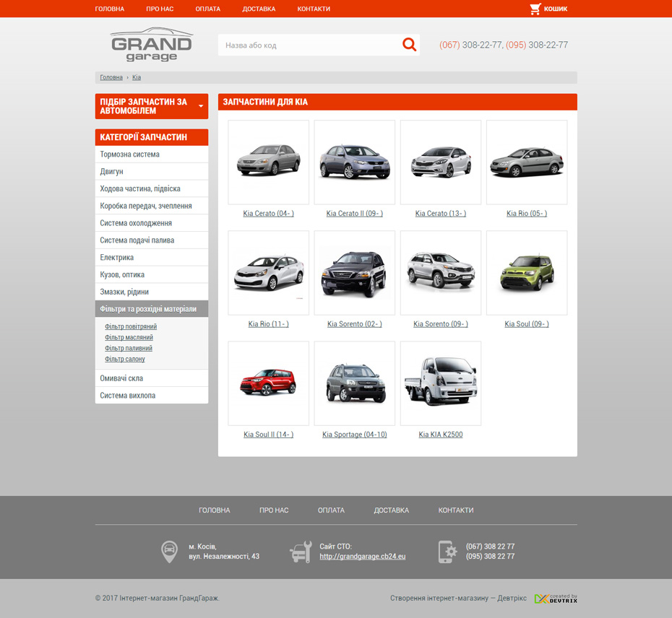Screen dimensions: 672x618
Task: Click the Devtrix creator logo
Action: (556, 599)
